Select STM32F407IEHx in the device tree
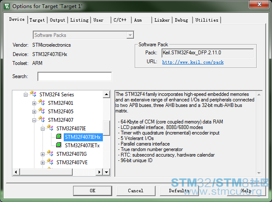Image resolution: width=272 pixels, height=202 pixels. (x=83, y=137)
